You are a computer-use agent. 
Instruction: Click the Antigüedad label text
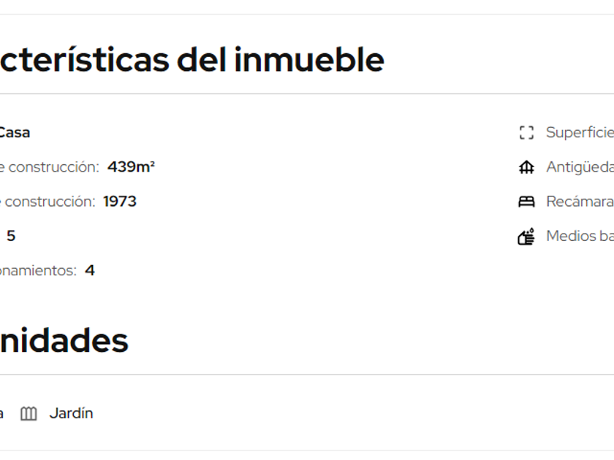tap(580, 167)
